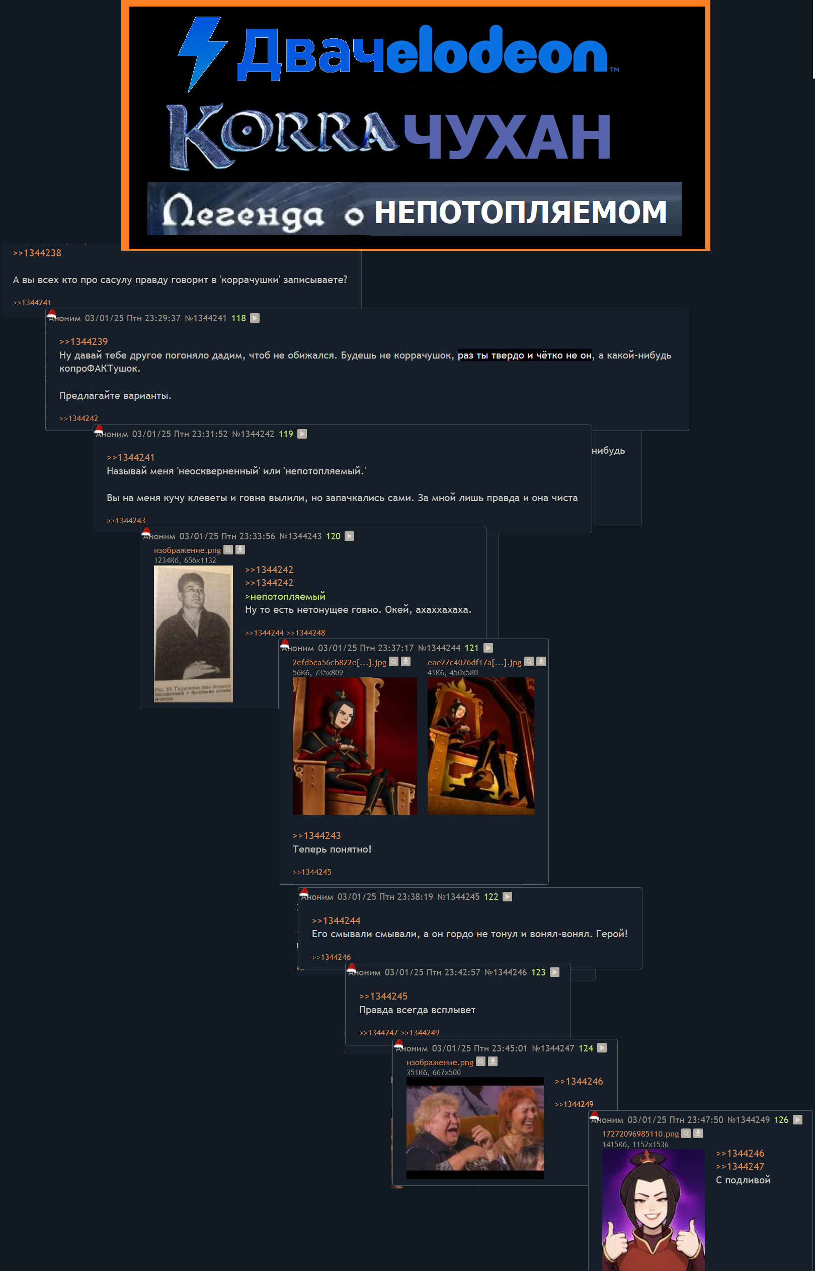
Task: Open the laughing women image thumbnail
Action: click(x=475, y=1128)
